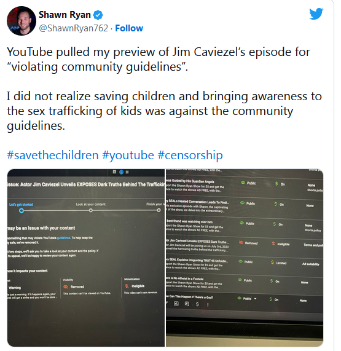The image size is (341, 351).
Task: Open the #censorship hashtag
Action: click(190, 155)
